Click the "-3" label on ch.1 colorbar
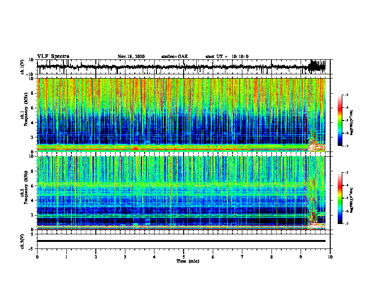The width and height of the screenshot is (372, 288). tap(346, 95)
